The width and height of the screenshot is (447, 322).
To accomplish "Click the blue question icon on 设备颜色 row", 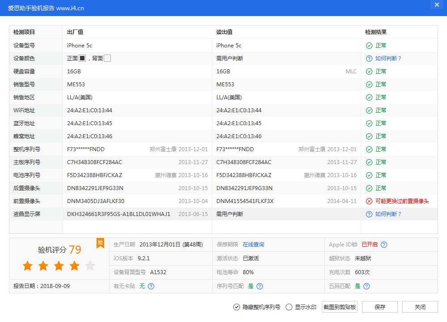I will tap(369, 58).
